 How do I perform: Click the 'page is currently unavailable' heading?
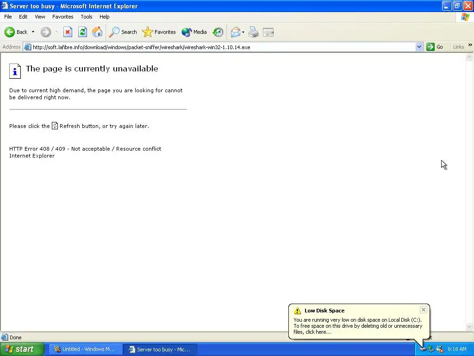[x=92, y=69]
